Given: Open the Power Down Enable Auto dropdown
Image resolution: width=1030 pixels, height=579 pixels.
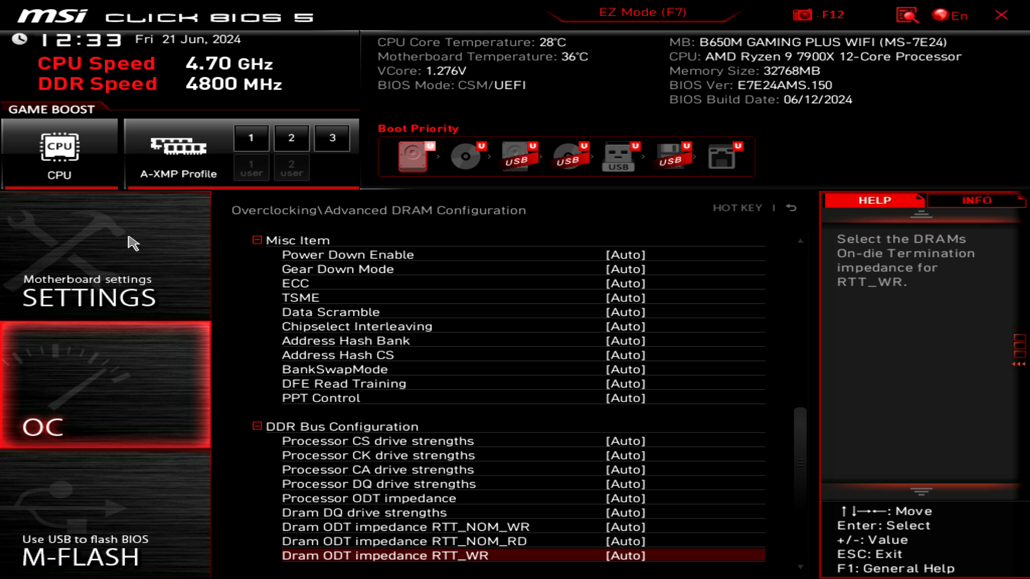Looking at the screenshot, I should click(626, 255).
